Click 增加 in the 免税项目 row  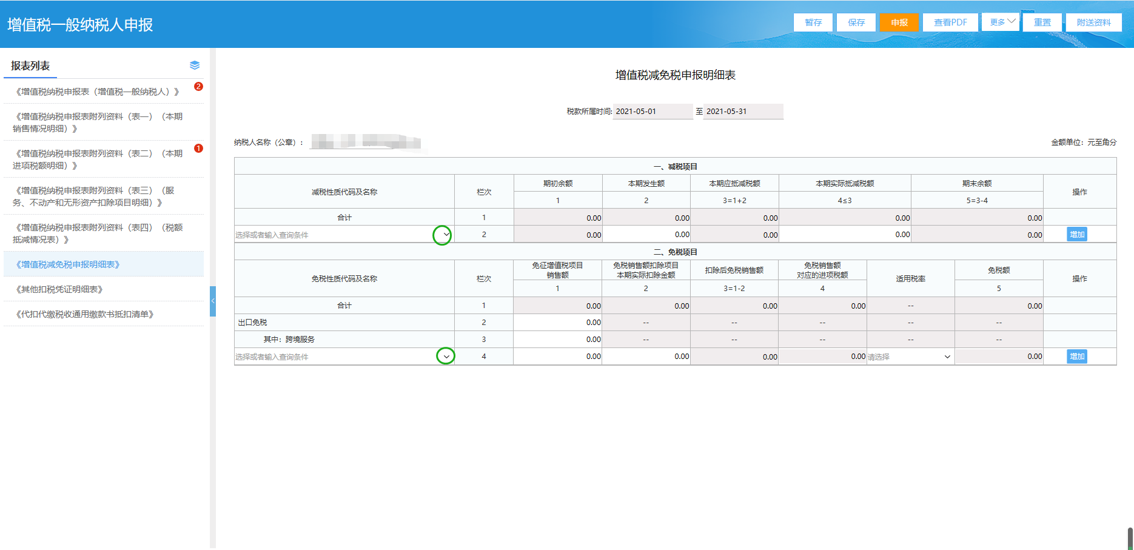pyautogui.click(x=1077, y=356)
